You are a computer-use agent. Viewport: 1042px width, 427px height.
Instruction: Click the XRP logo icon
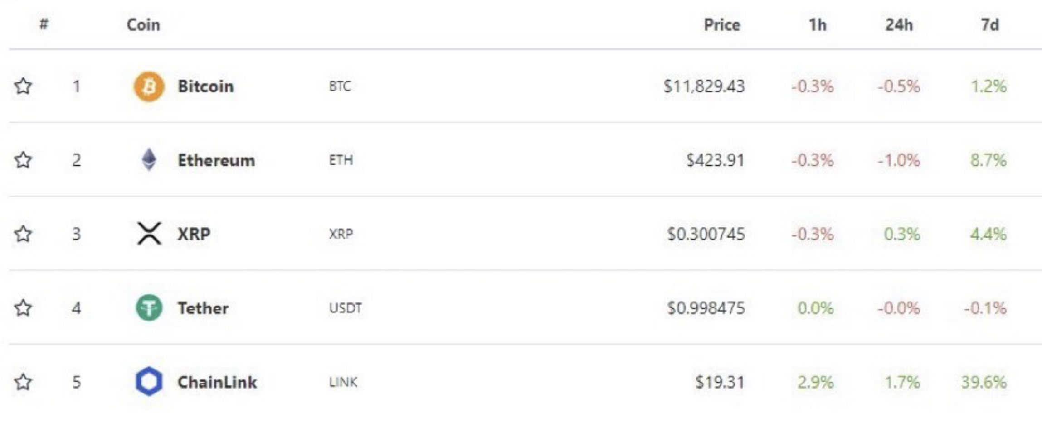tap(149, 234)
